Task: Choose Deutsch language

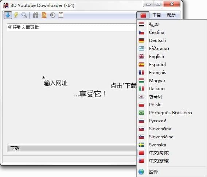Action: (x=172, y=41)
